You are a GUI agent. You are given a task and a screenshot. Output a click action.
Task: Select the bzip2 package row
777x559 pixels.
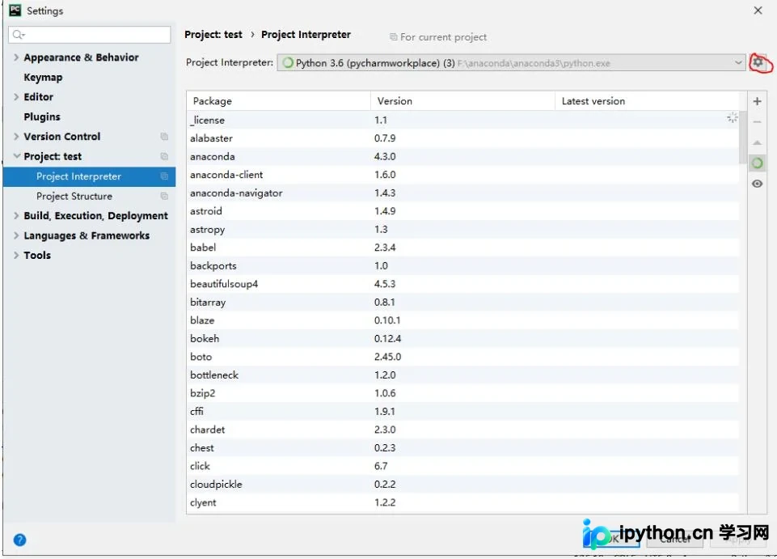click(x=462, y=393)
